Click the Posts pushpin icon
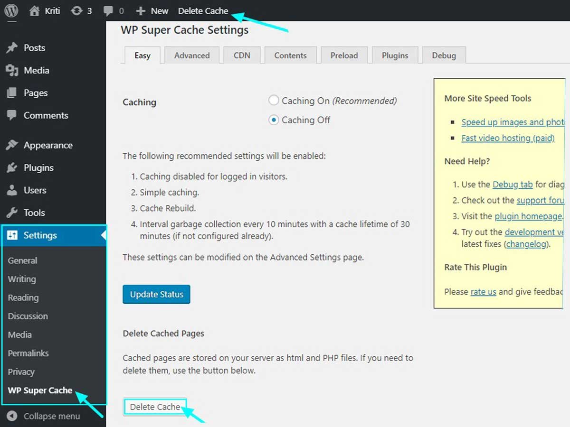 click(12, 48)
